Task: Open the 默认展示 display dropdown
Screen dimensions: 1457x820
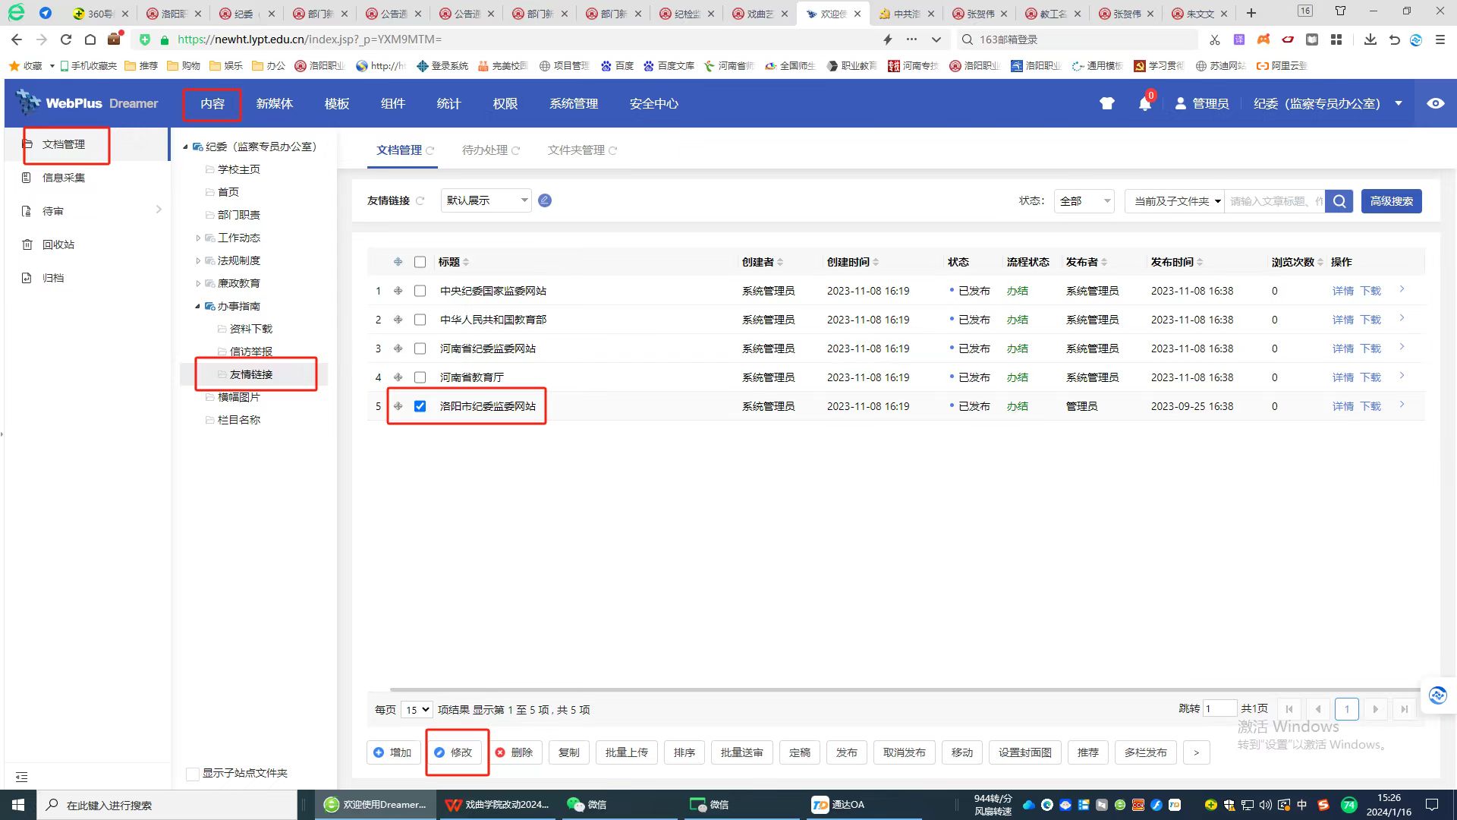Action: (x=486, y=200)
